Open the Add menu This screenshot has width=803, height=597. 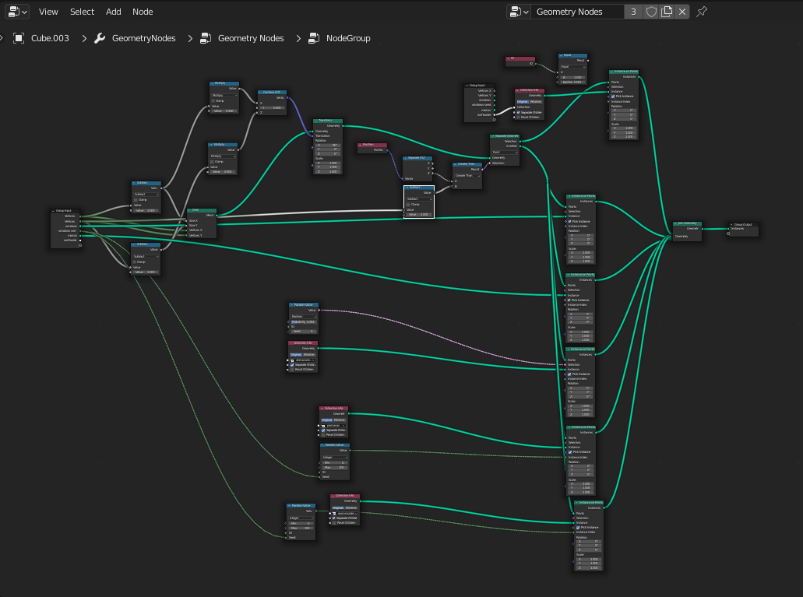(x=113, y=12)
